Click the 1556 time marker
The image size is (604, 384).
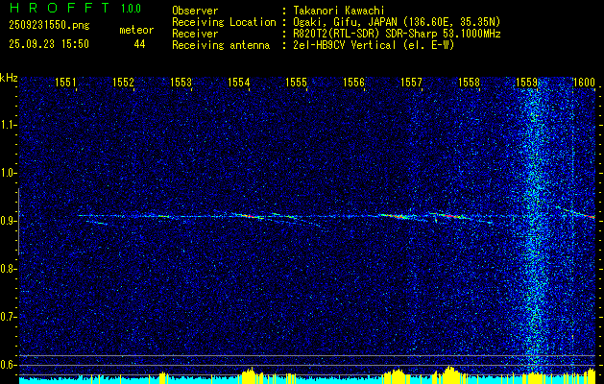coord(353,82)
